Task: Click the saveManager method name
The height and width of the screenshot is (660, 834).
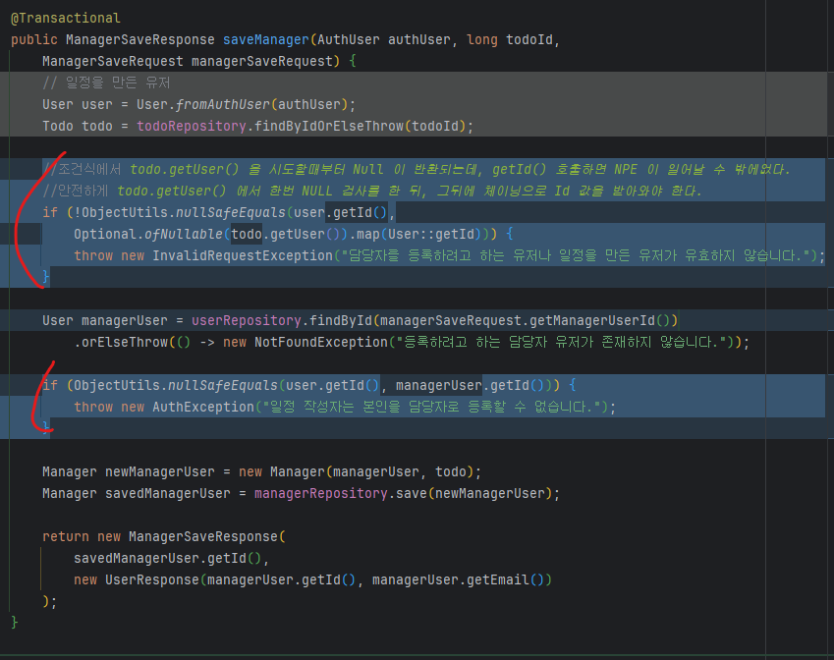Action: coord(266,40)
